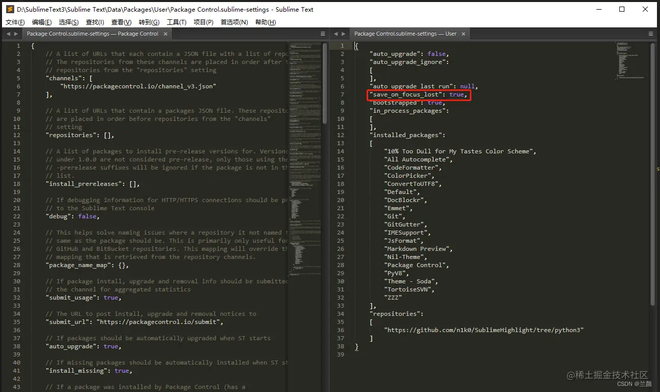Click "Nil-Theme" package entry
The height and width of the screenshot is (392, 660).
(x=406, y=257)
